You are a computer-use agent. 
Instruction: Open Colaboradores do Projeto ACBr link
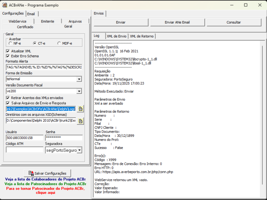pos(45,179)
